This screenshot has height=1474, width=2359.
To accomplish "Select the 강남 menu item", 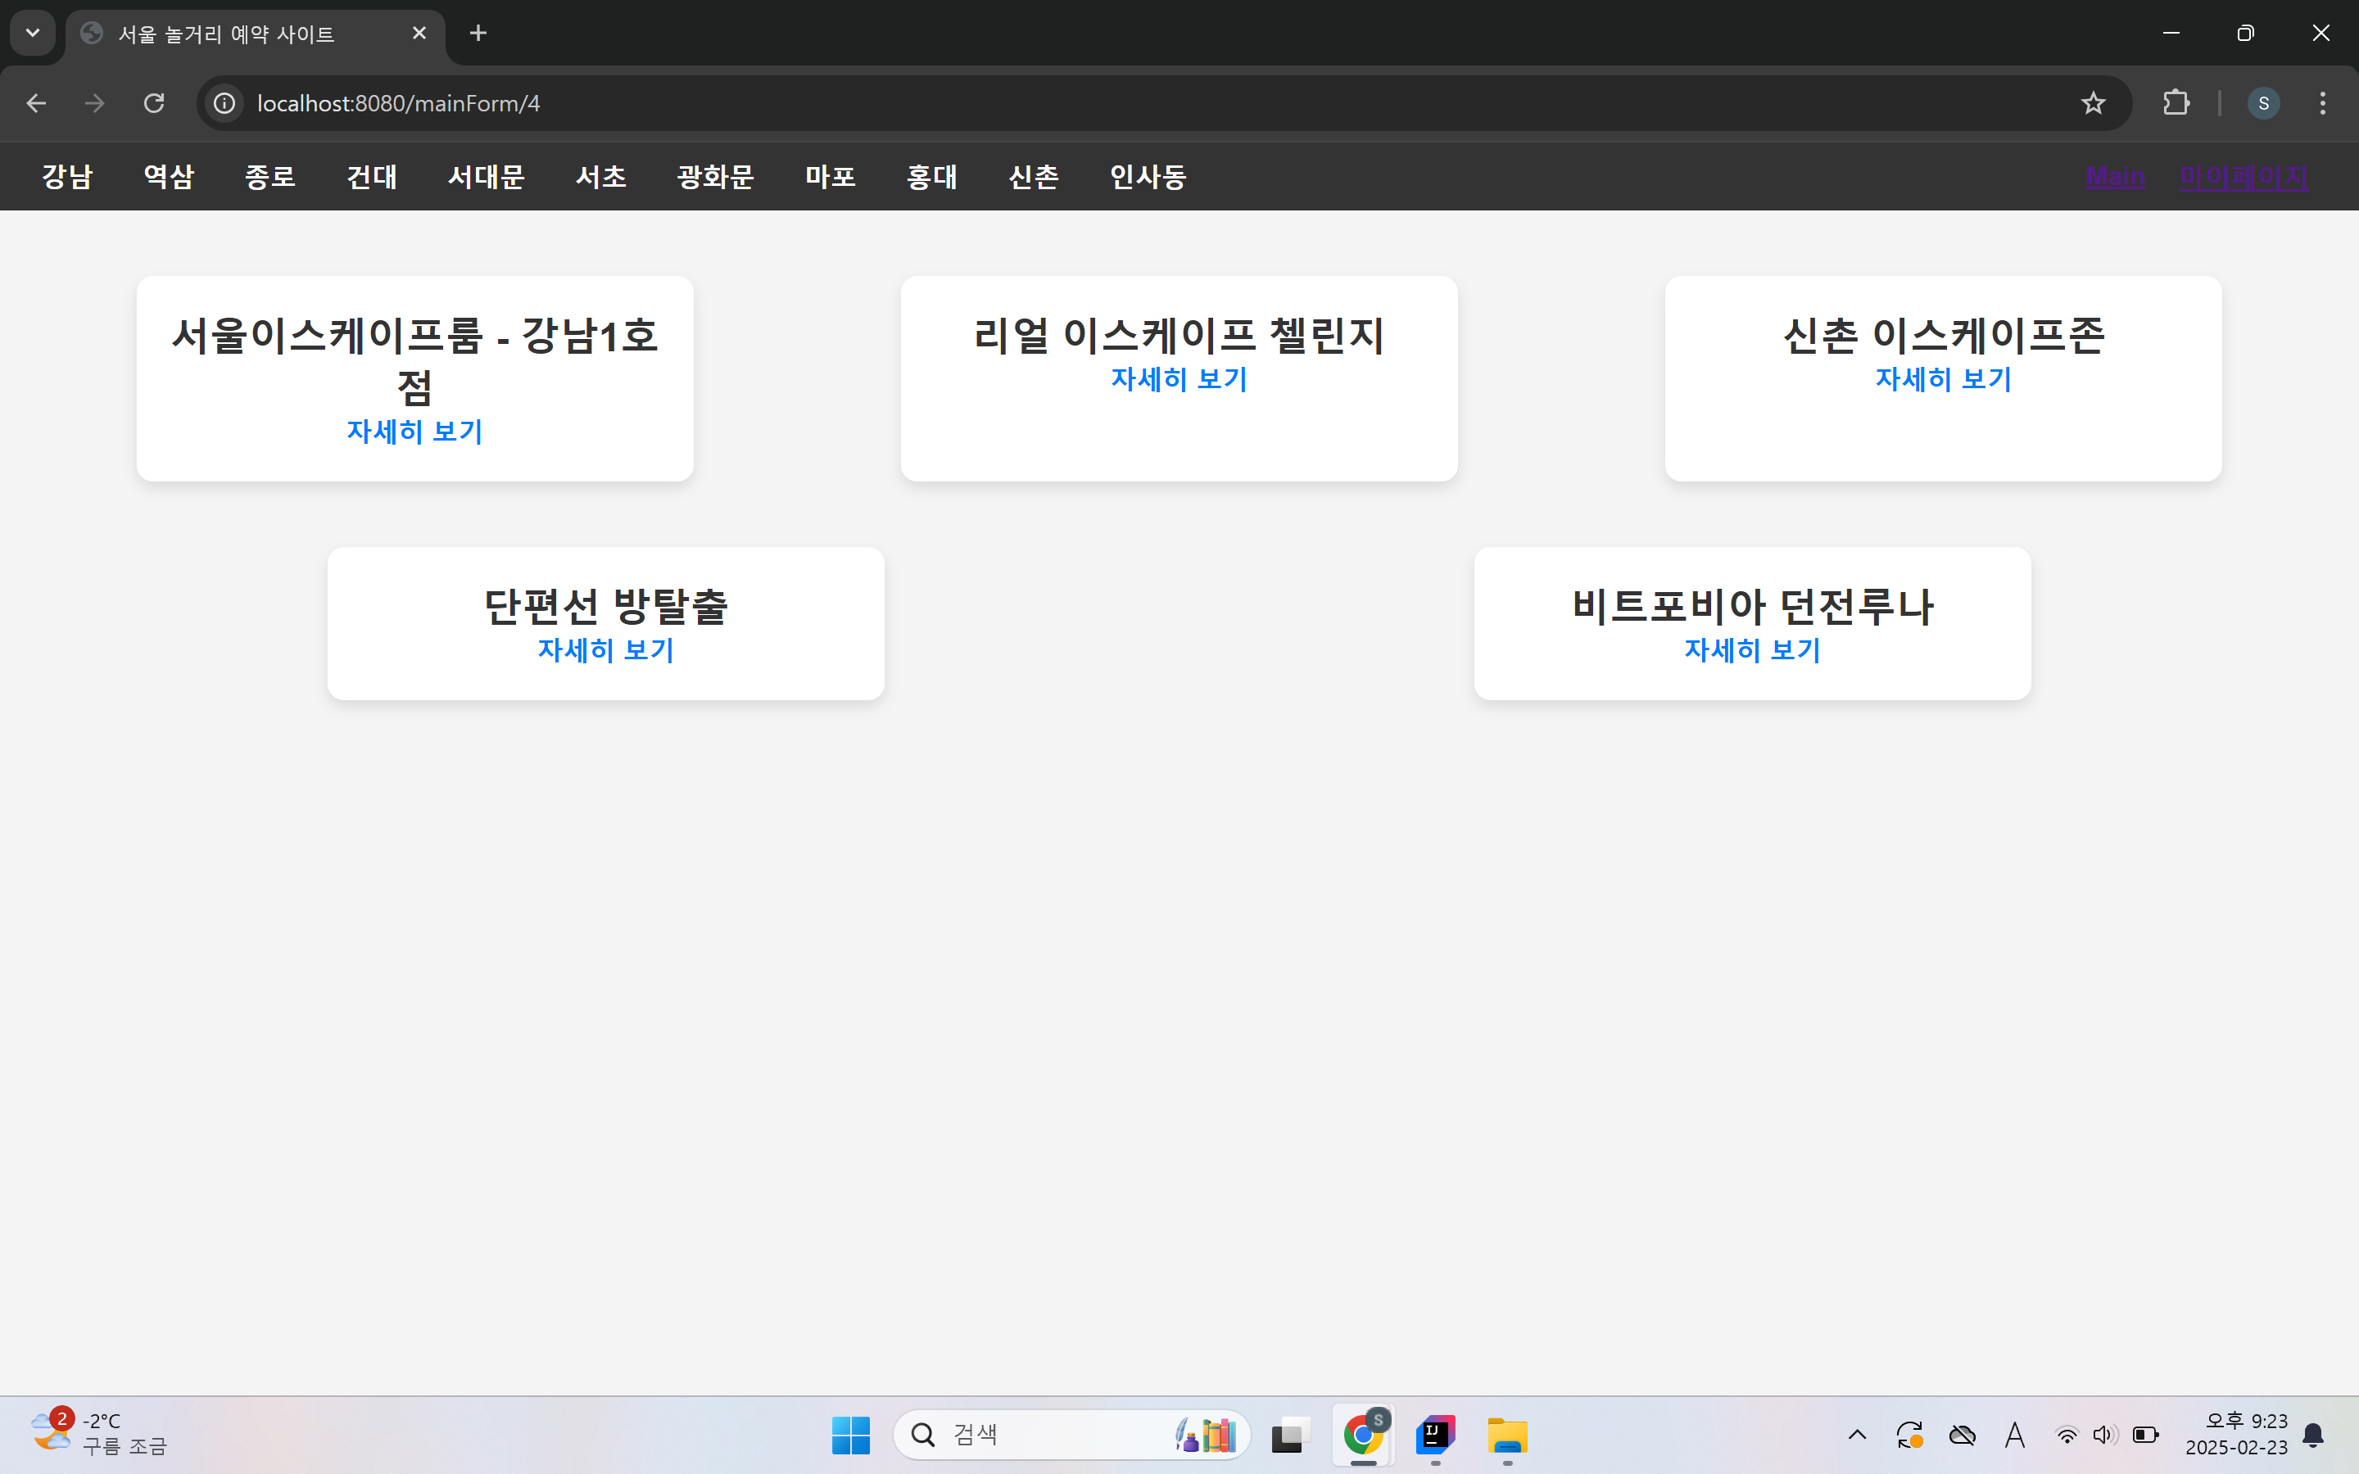I will [67, 176].
